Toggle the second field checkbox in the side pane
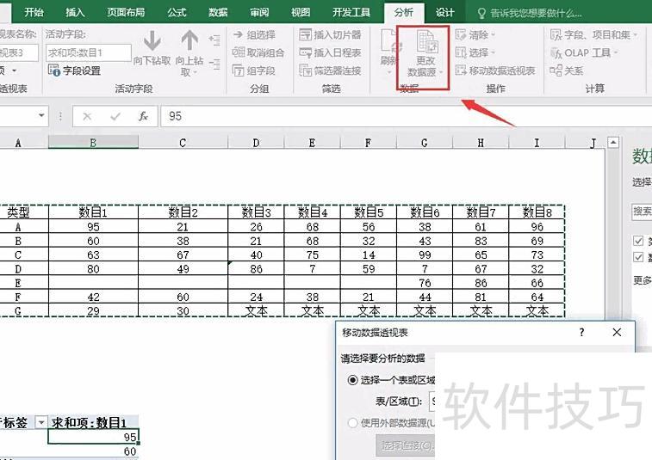652x460 pixels. [x=638, y=257]
